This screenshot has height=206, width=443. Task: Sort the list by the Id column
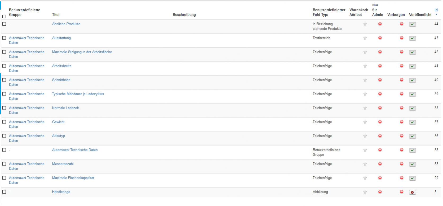pyautogui.click(x=436, y=10)
